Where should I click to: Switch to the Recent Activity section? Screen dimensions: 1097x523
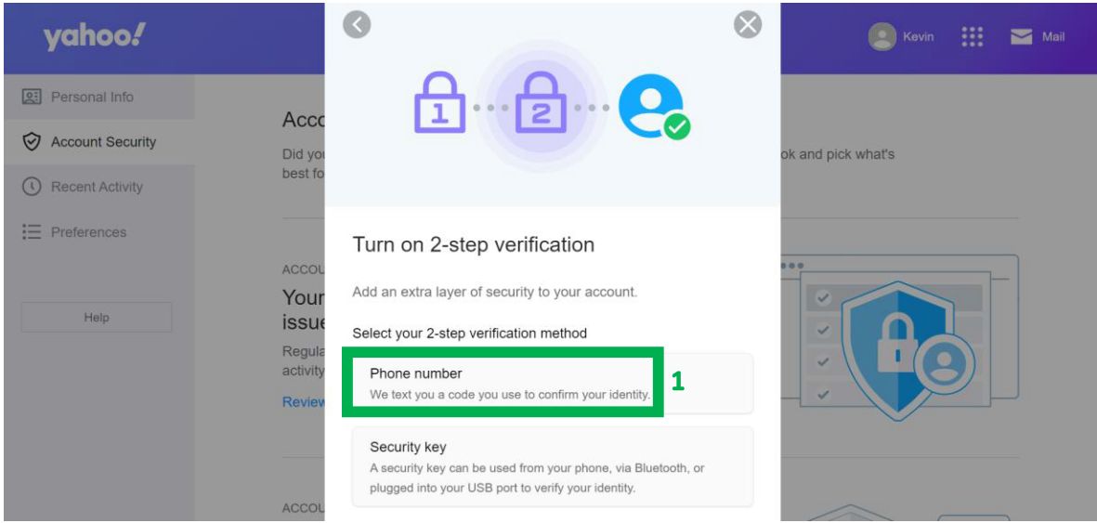tap(98, 187)
